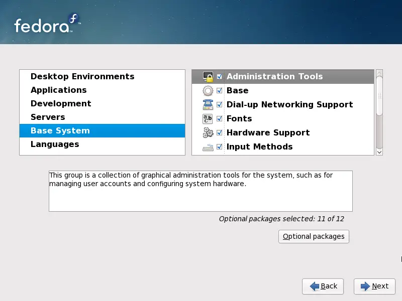This screenshot has width=402, height=301.
Task: Uncheck the Fonts checkbox
Action: pos(220,119)
